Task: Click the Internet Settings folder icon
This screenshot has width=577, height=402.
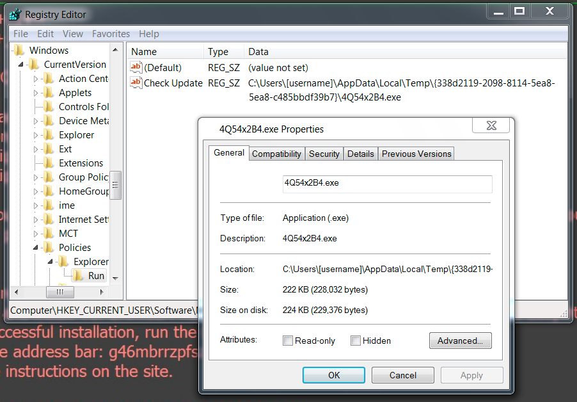Action: click(49, 220)
